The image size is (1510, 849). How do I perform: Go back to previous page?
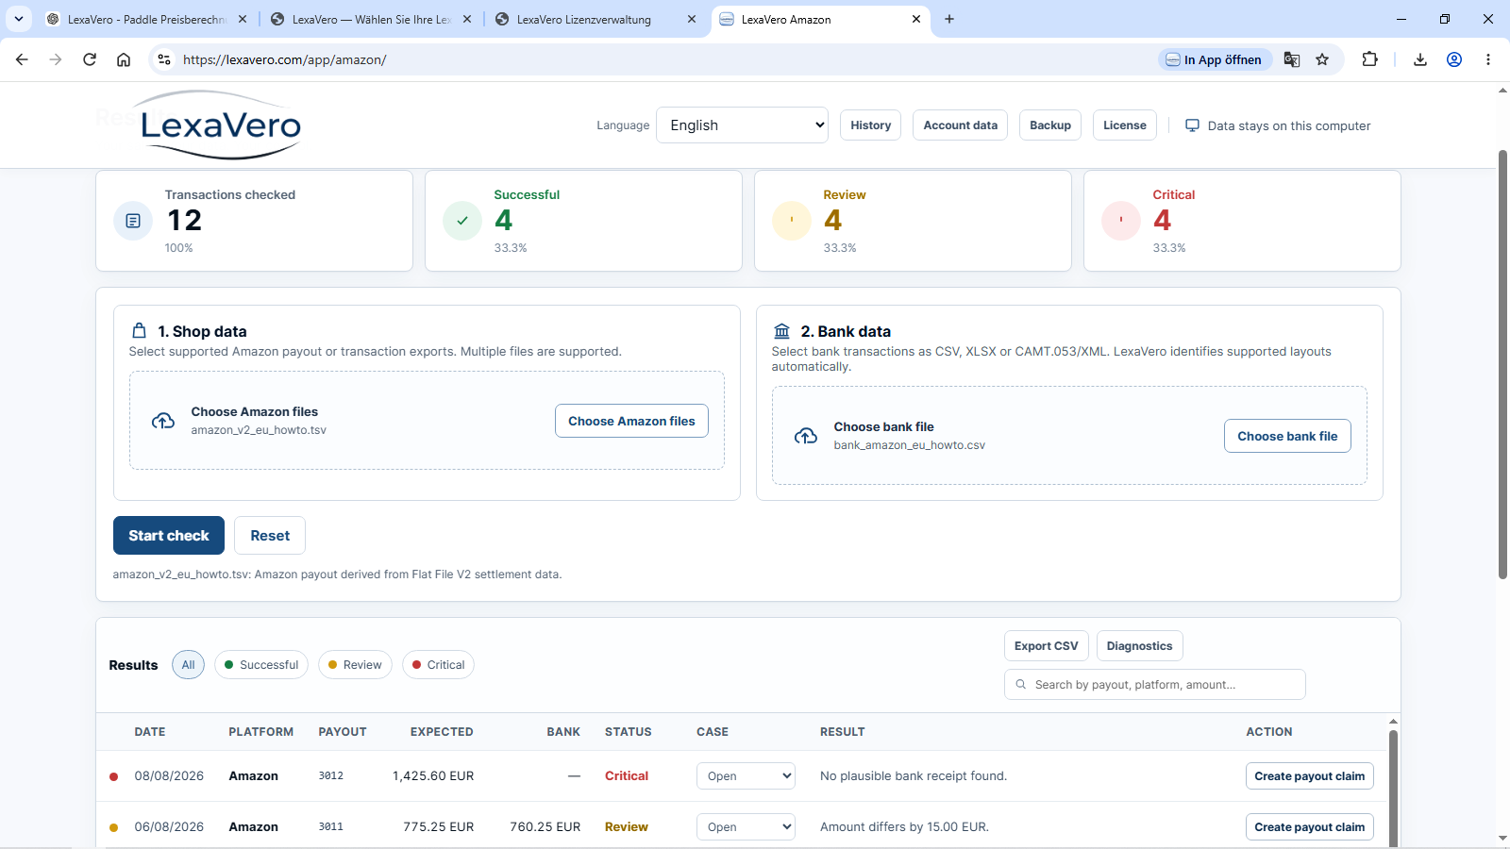(x=22, y=59)
